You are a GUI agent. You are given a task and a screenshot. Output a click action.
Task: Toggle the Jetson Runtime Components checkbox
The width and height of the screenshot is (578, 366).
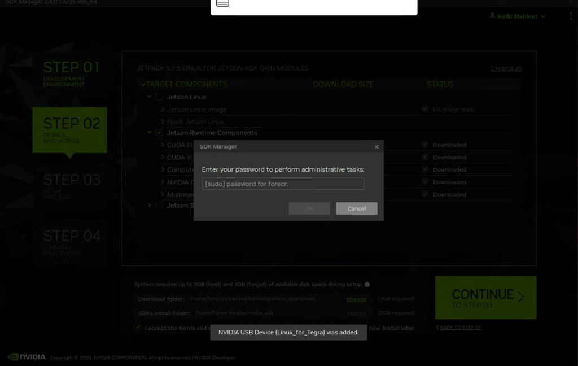[159, 133]
